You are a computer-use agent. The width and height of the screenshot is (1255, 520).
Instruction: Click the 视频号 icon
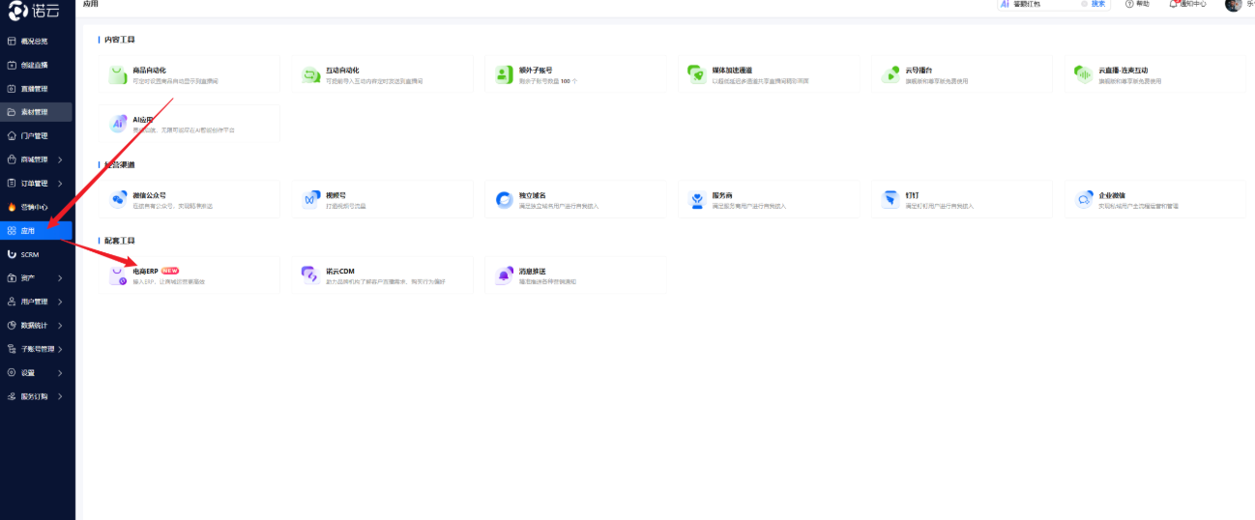pos(310,199)
